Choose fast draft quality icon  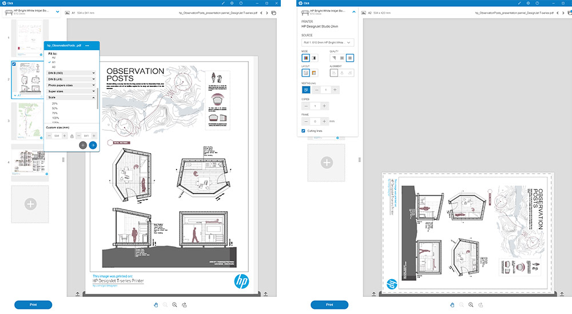(x=334, y=58)
